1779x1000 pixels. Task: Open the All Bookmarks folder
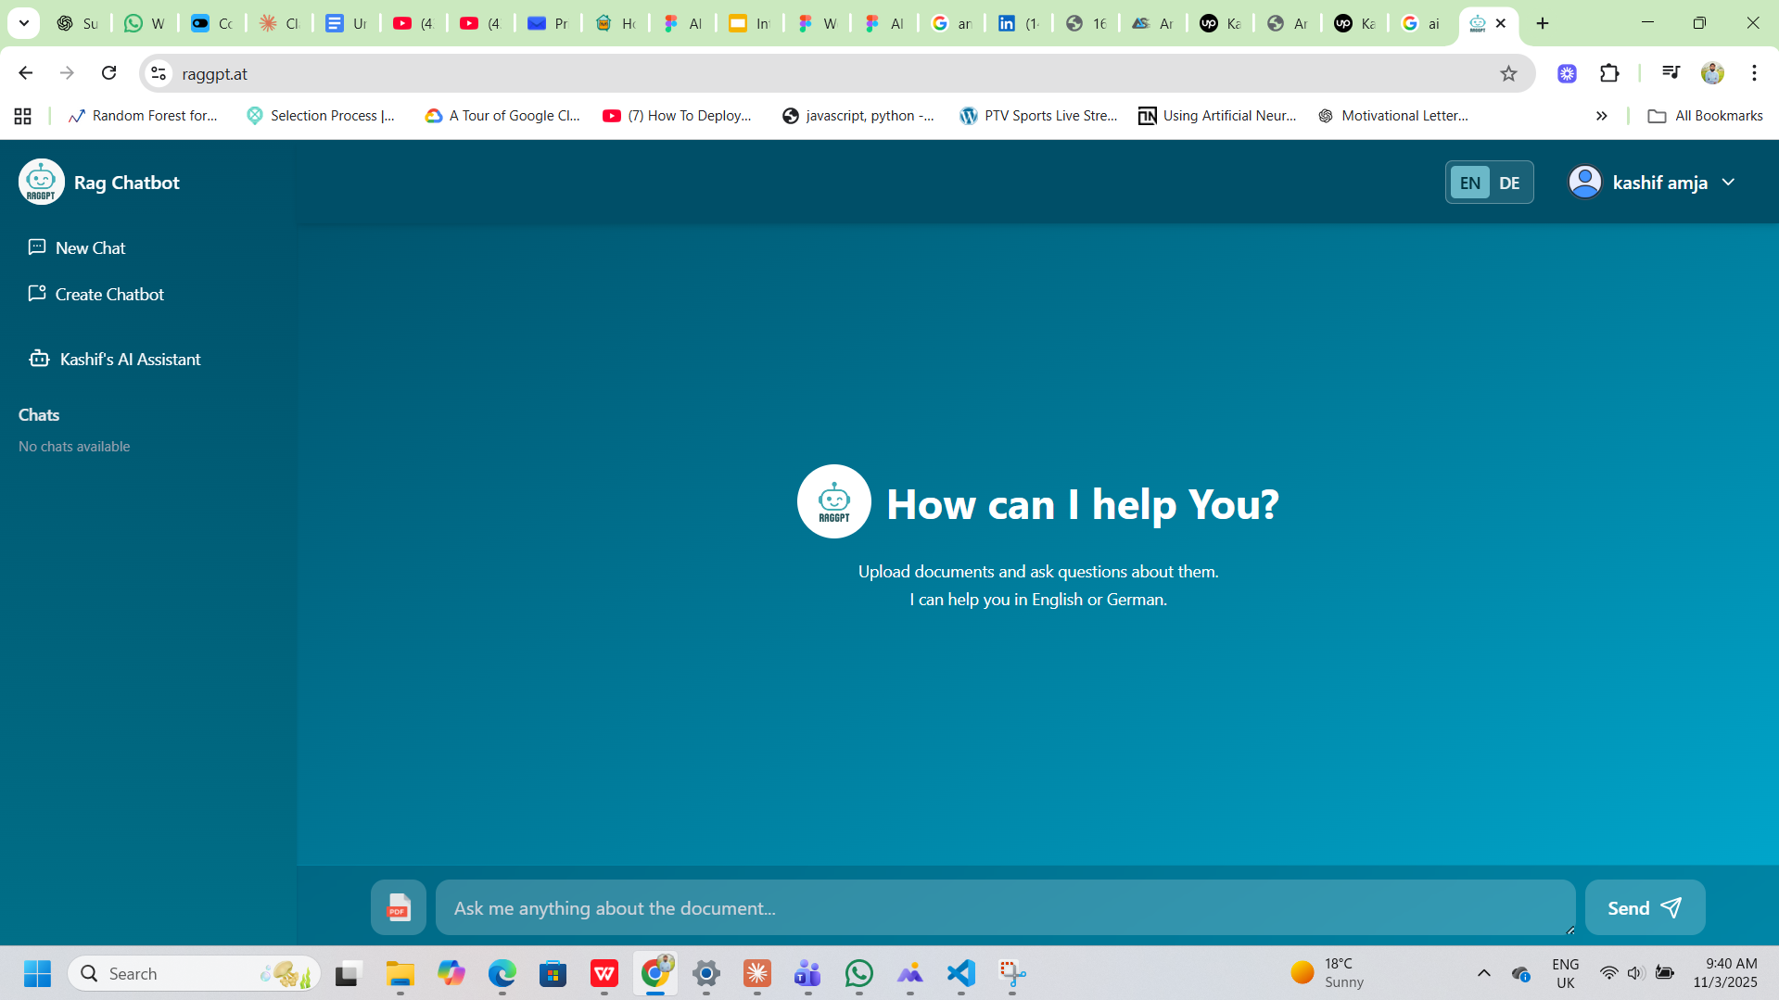(x=1705, y=116)
